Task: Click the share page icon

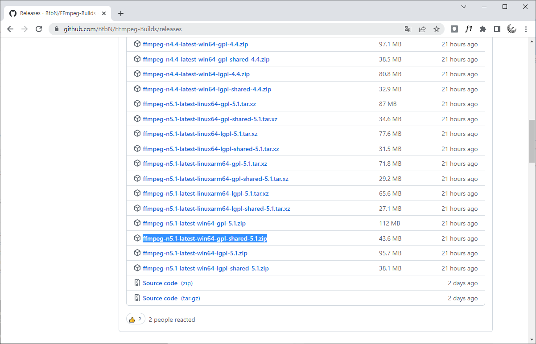Action: [x=422, y=29]
